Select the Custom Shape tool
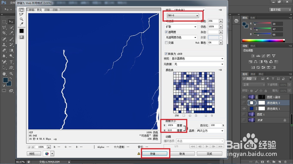 (11, 68)
